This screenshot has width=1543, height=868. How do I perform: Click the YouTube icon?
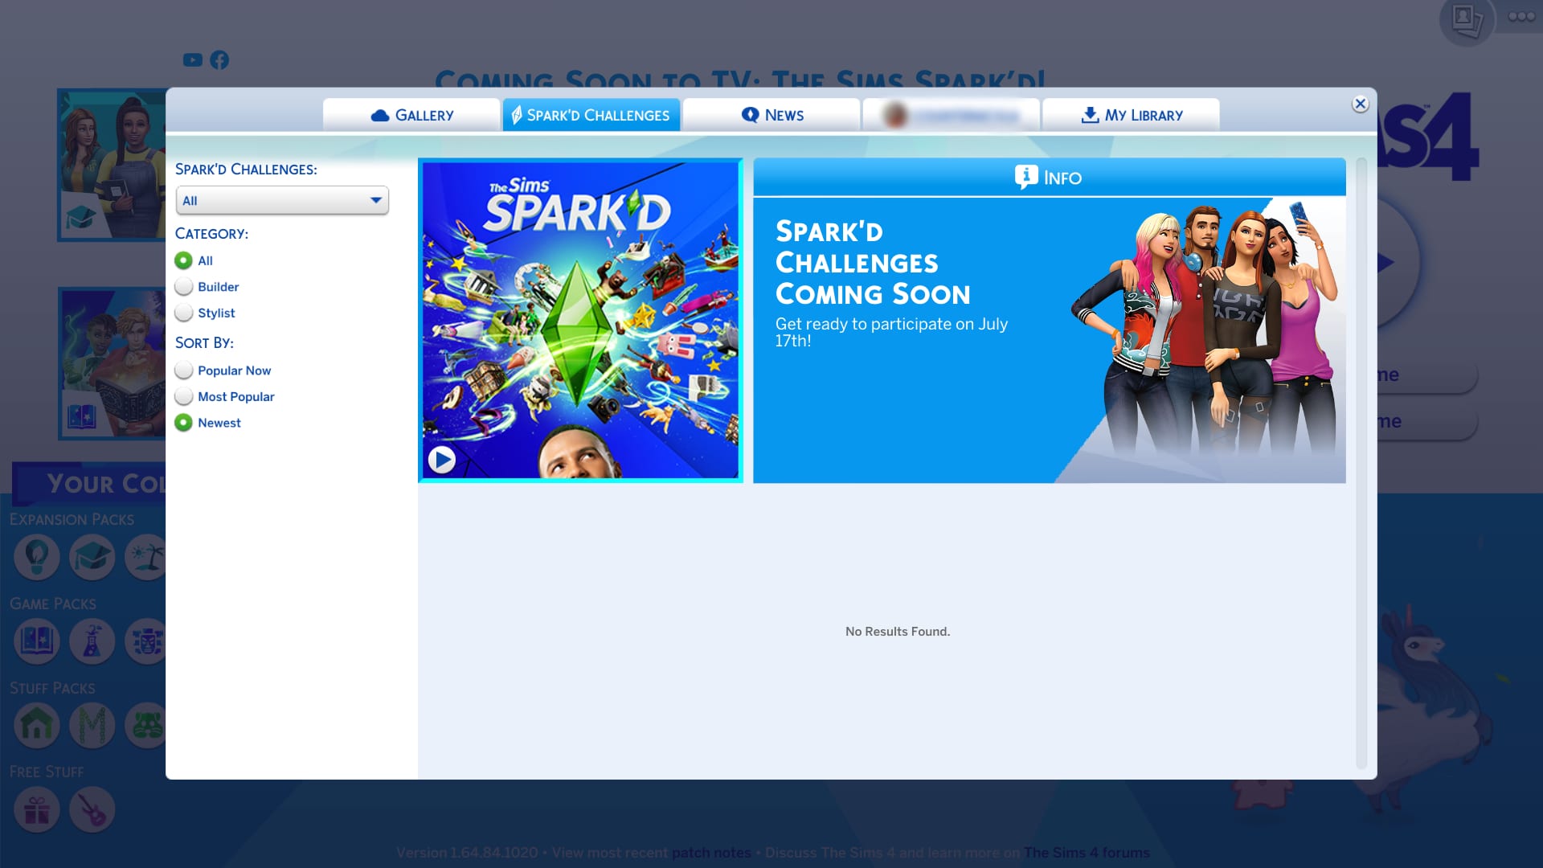point(192,60)
